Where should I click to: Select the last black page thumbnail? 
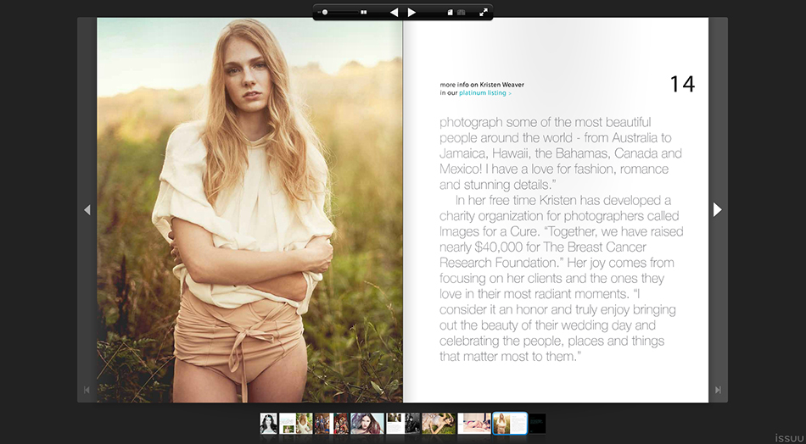coord(537,424)
